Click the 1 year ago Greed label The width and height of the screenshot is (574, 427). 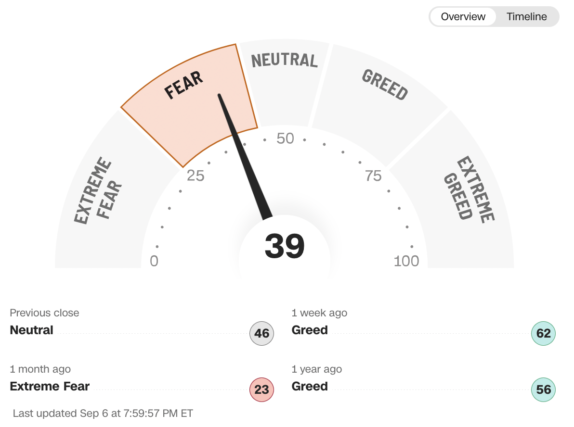coord(310,387)
